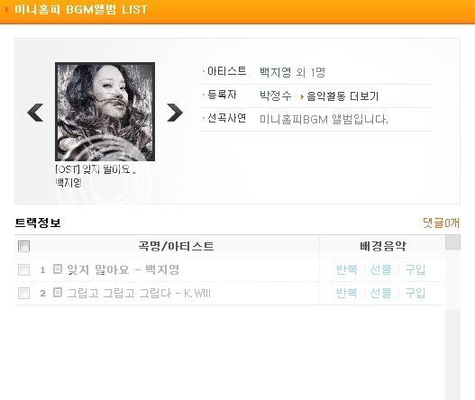Click the lyrics icon next to 그립고 그립고 그립다
Image resolution: width=475 pixels, height=400 pixels.
click(58, 293)
